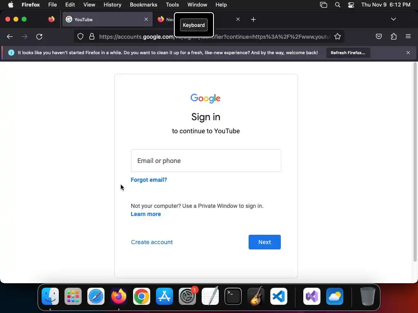Go back using the back arrow
Viewport: 418px width, 313px height.
click(10, 36)
